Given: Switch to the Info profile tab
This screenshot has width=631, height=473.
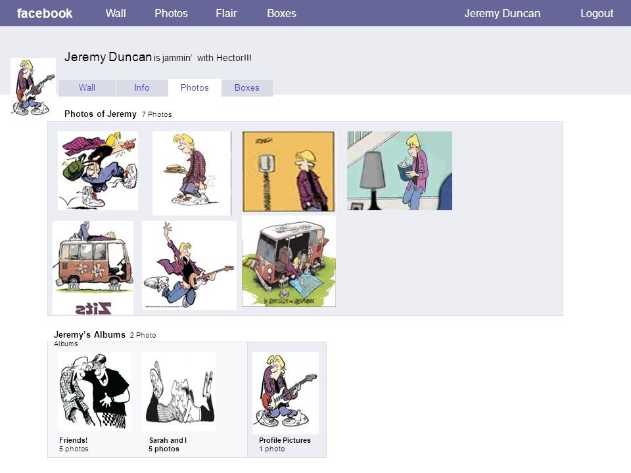Looking at the screenshot, I should click(142, 87).
